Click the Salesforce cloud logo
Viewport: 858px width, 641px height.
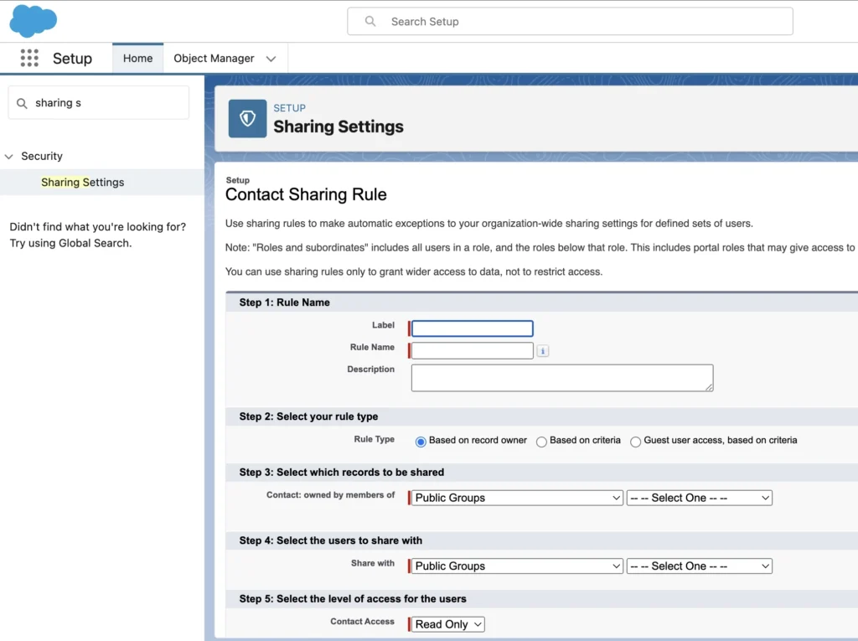point(33,20)
